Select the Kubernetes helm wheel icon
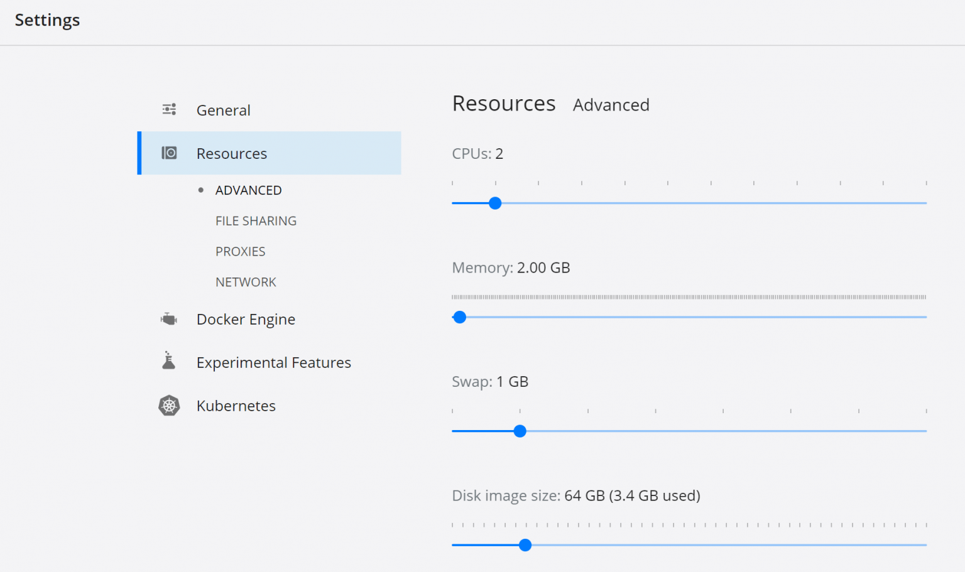Image resolution: width=965 pixels, height=572 pixels. coord(168,405)
